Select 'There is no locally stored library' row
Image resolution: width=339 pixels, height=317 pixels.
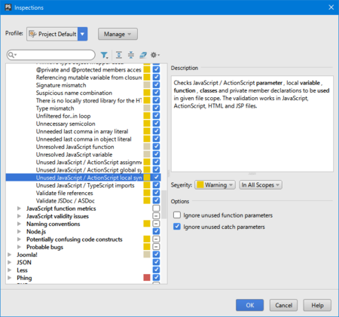(89, 101)
